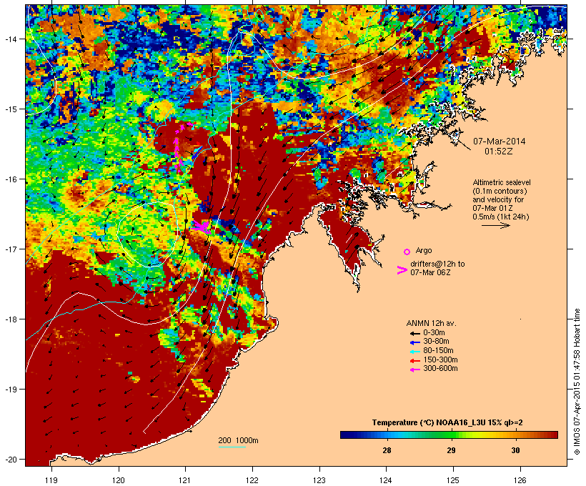Click the '200 1000m' isobath label
Screen dimensions: 586x486
[x=238, y=440]
